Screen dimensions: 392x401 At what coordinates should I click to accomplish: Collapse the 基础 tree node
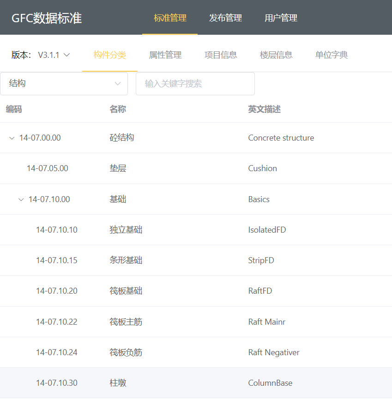(x=21, y=199)
